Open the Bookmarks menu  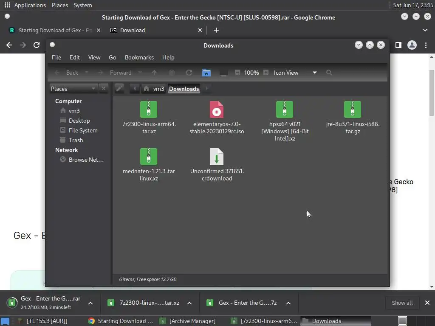pos(139,57)
